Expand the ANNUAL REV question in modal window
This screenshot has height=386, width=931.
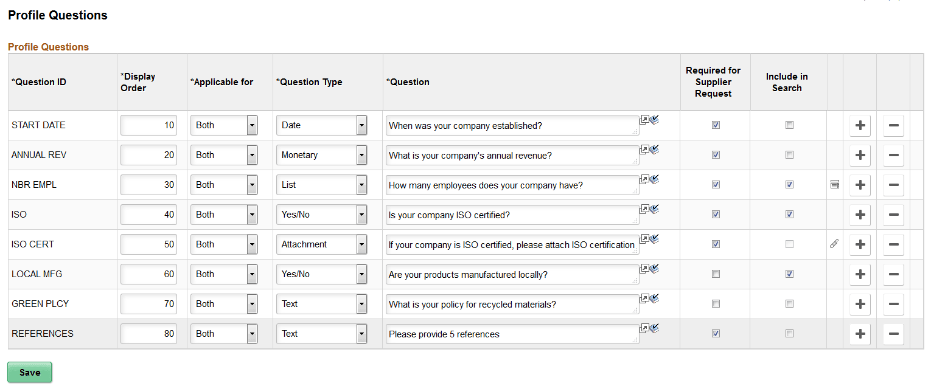(644, 150)
